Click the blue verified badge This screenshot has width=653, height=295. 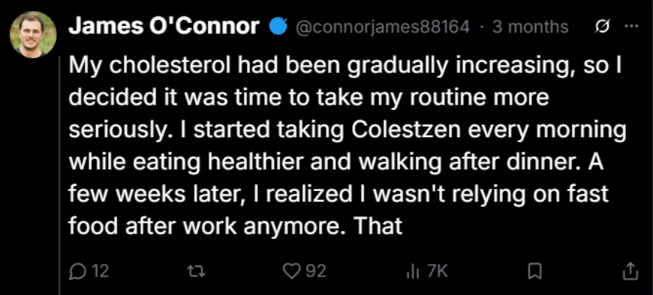tap(279, 27)
